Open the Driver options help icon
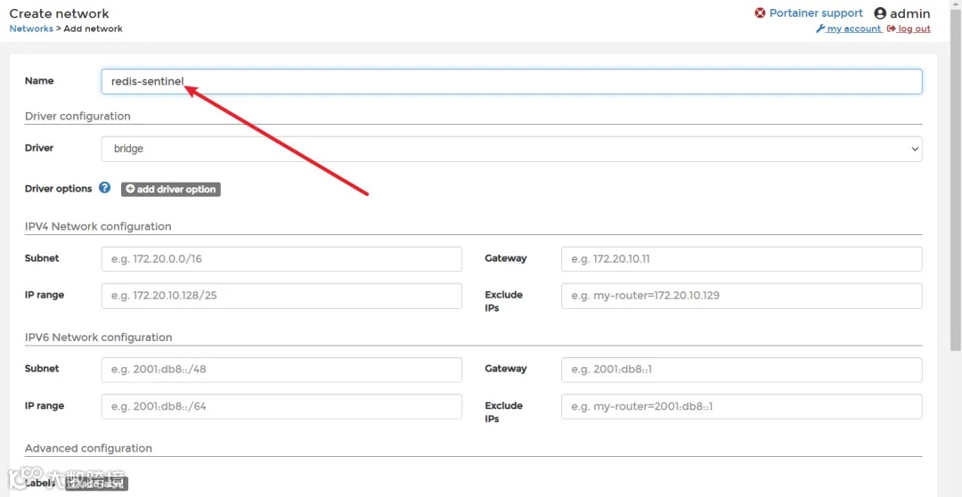The image size is (962, 497). click(x=105, y=188)
